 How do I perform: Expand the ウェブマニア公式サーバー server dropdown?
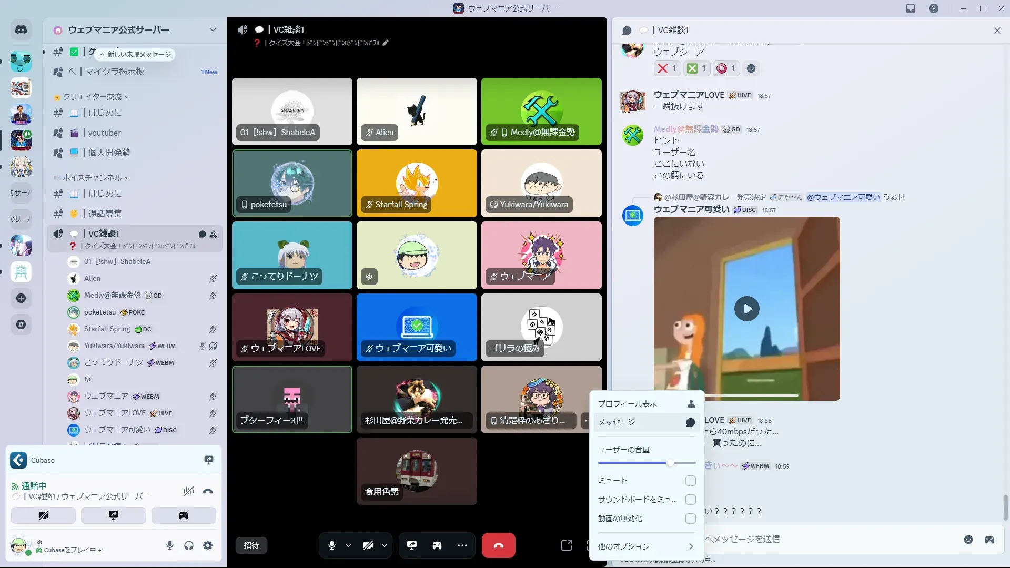(x=213, y=30)
